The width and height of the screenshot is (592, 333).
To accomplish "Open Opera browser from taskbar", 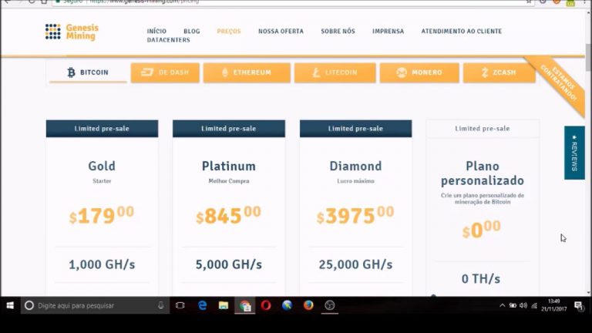I will 266,305.
